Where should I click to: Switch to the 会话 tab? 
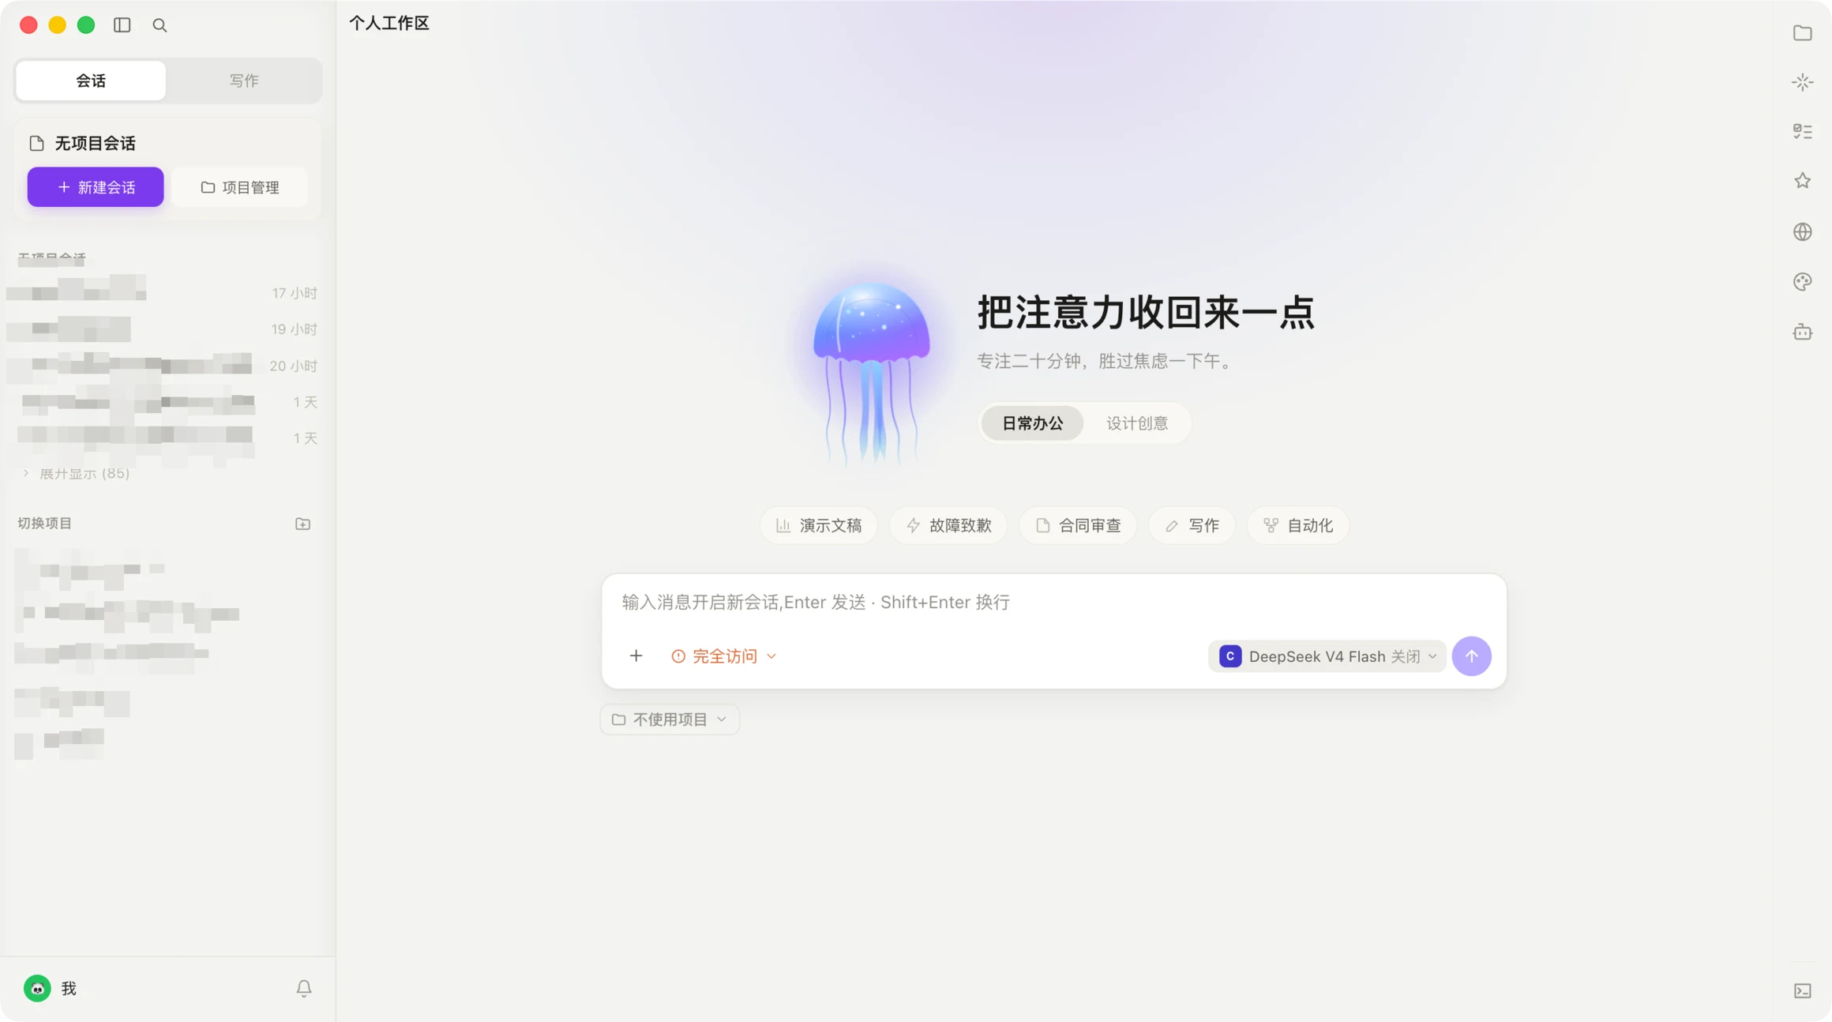click(91, 81)
